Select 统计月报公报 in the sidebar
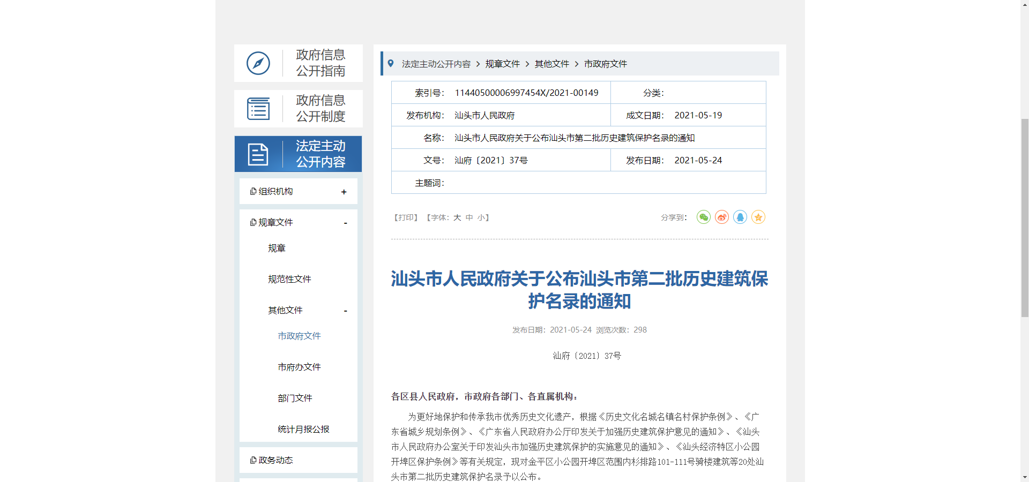1029x482 pixels. point(303,429)
